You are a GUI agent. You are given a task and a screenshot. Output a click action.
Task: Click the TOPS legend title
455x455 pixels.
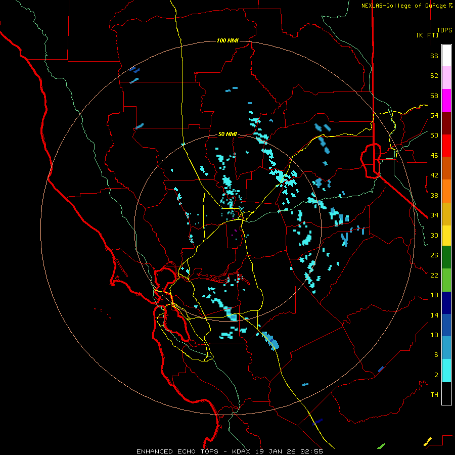pos(444,30)
